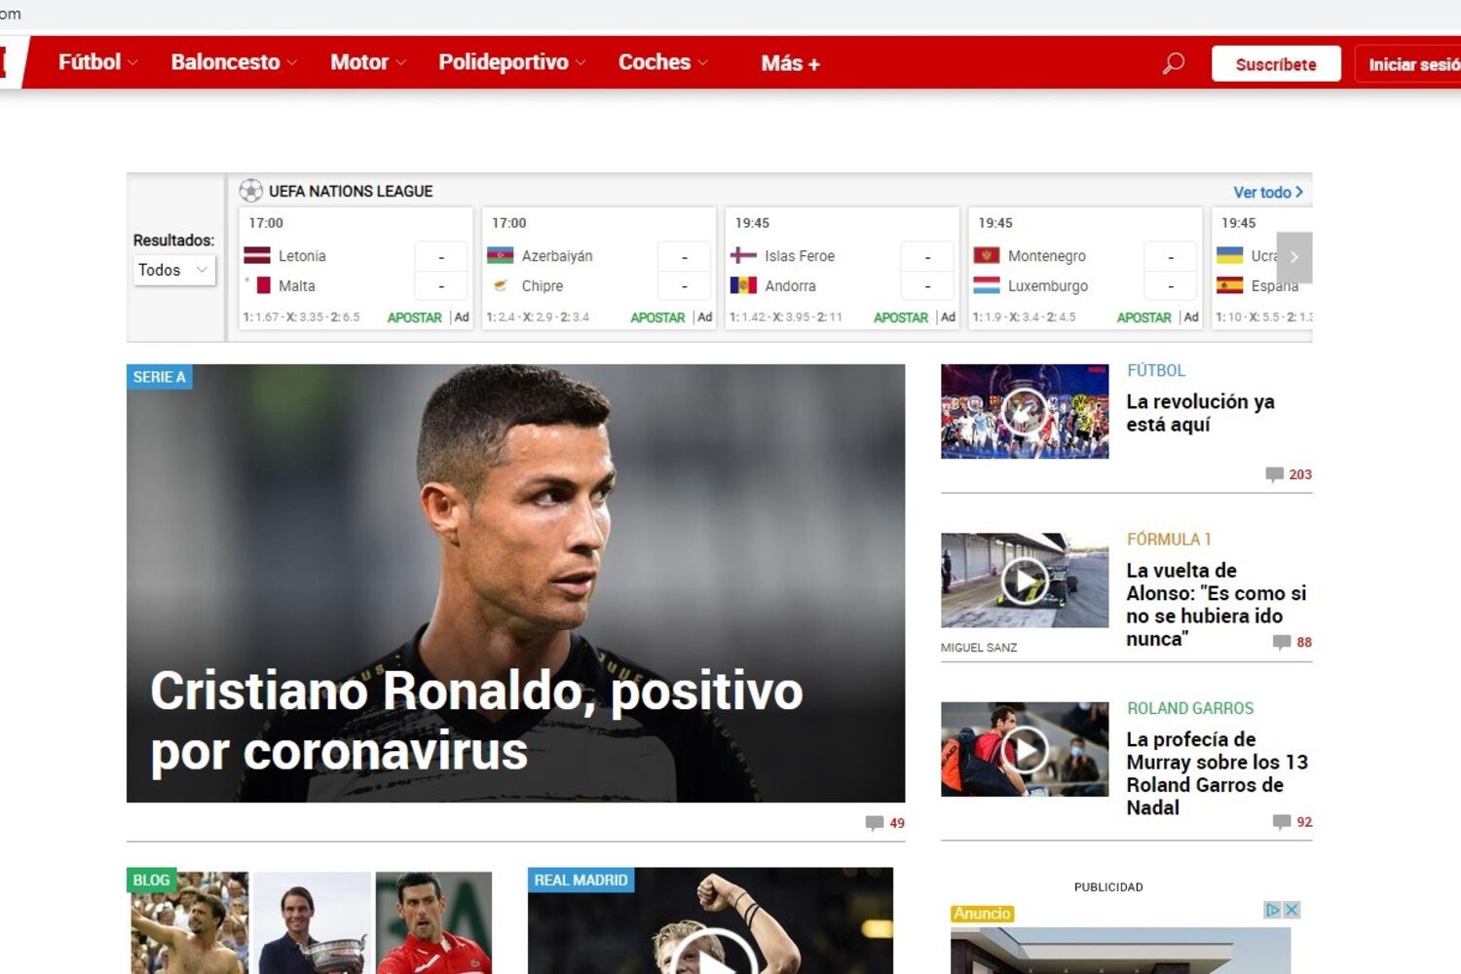Expand the Polideportivo menu

click(512, 62)
